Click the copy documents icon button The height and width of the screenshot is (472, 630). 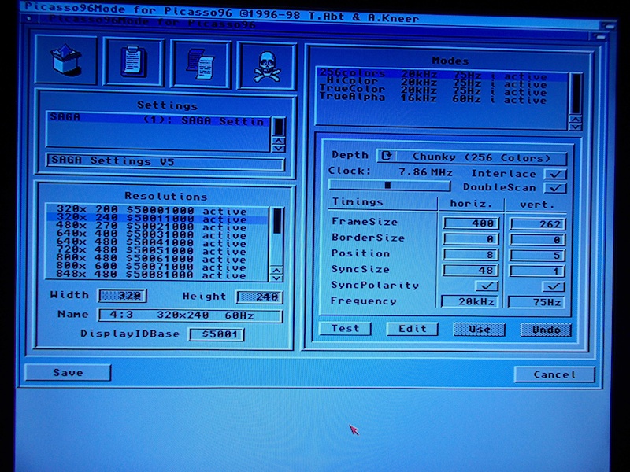coord(201,64)
